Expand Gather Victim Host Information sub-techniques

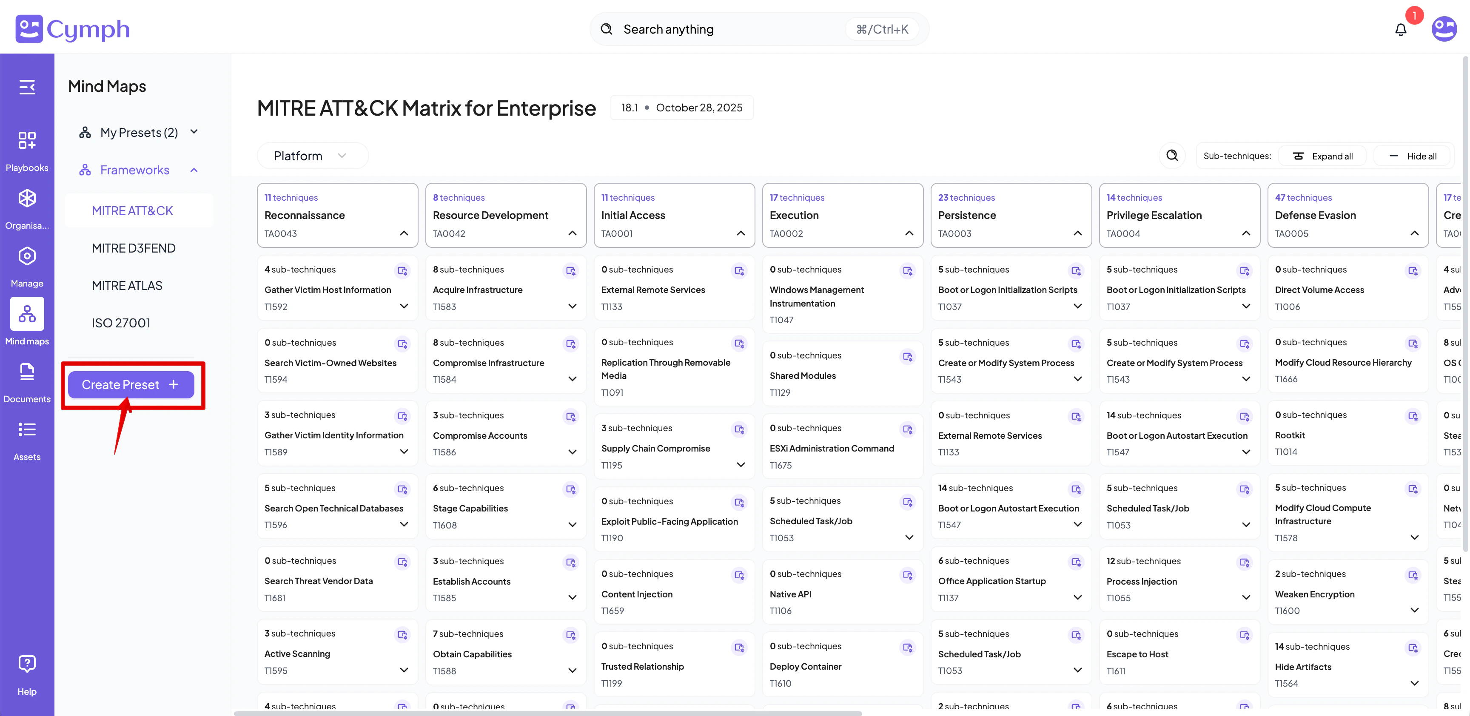coord(404,307)
